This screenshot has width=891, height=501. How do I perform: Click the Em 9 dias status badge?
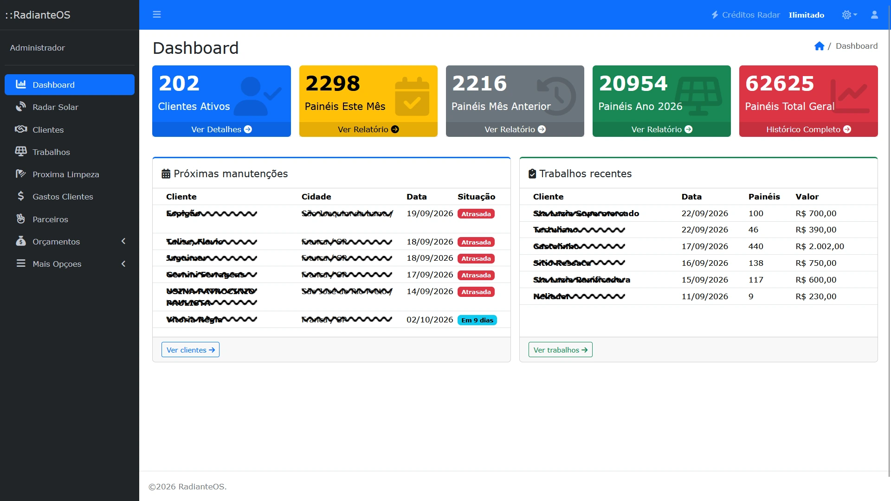(477, 320)
